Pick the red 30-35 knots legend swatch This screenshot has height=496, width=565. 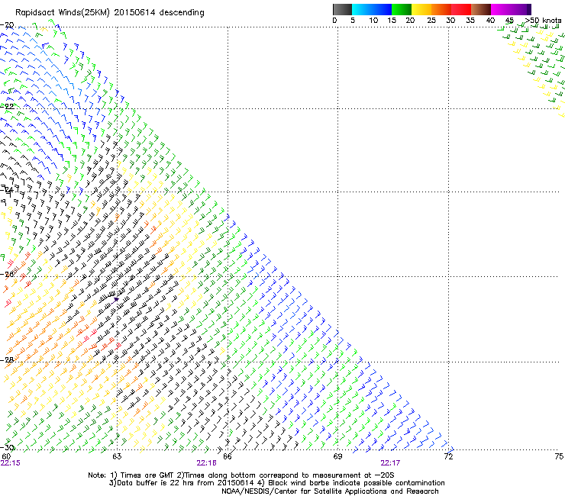pyautogui.click(x=461, y=9)
